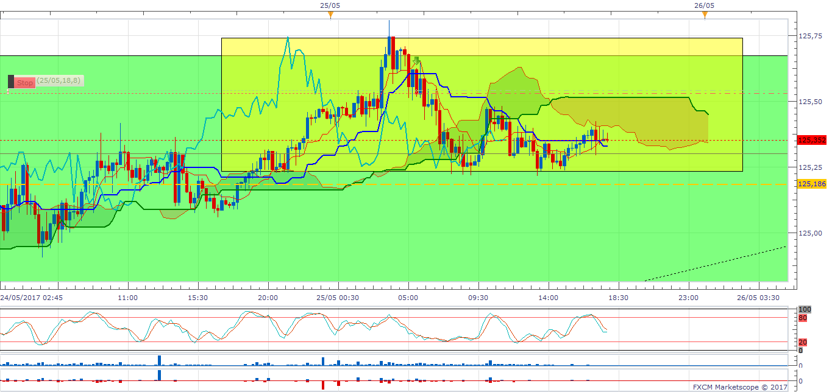Click the 05:00 time axis label
Screen dimensions: 832x392
408,298
